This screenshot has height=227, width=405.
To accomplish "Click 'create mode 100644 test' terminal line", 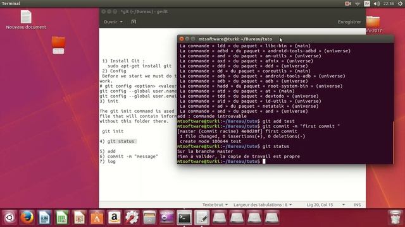I will click(210, 141).
